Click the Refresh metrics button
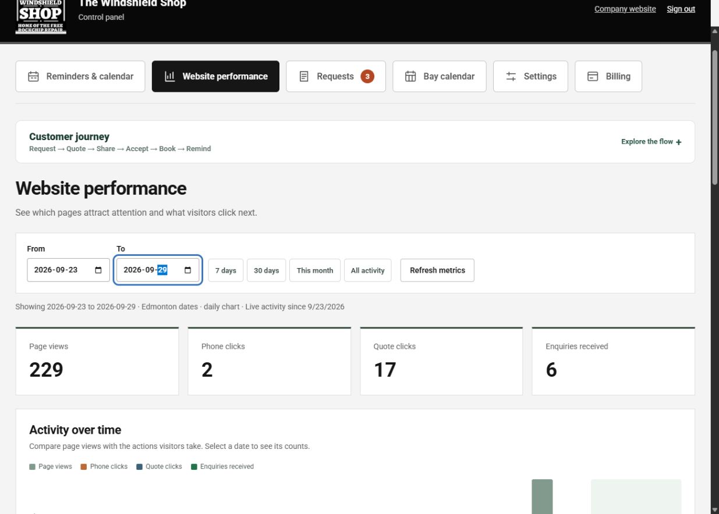The height and width of the screenshot is (514, 719). click(x=437, y=270)
